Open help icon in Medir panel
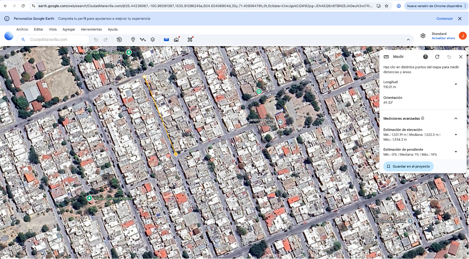Viewport: 469px width, 259px height. (x=425, y=57)
